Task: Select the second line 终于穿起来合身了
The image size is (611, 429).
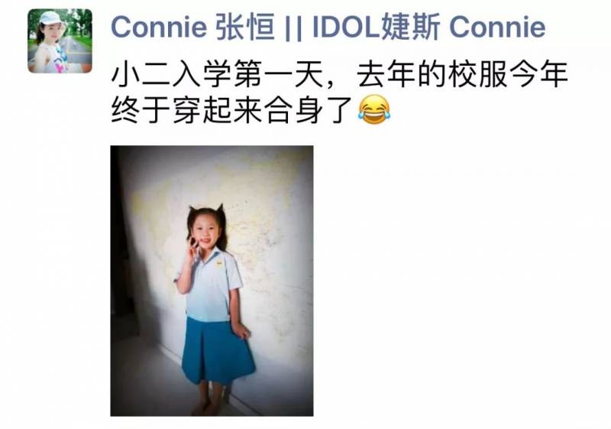Action: (x=232, y=110)
